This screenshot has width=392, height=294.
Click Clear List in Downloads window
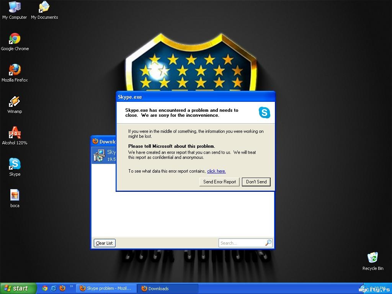(x=105, y=243)
